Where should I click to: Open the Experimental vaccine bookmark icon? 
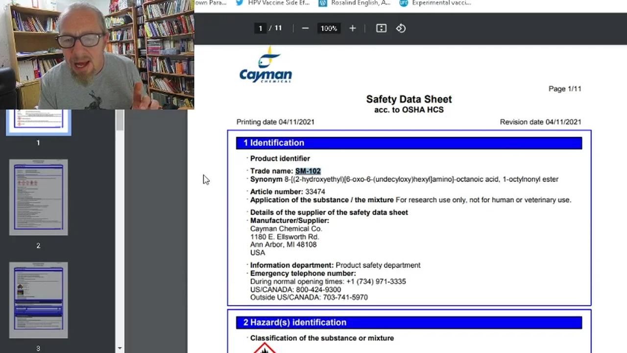(x=403, y=3)
